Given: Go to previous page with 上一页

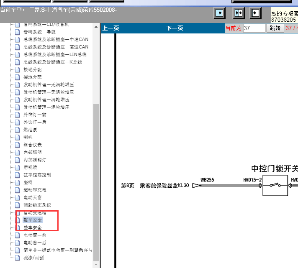Looking at the screenshot, I should coord(111,28).
